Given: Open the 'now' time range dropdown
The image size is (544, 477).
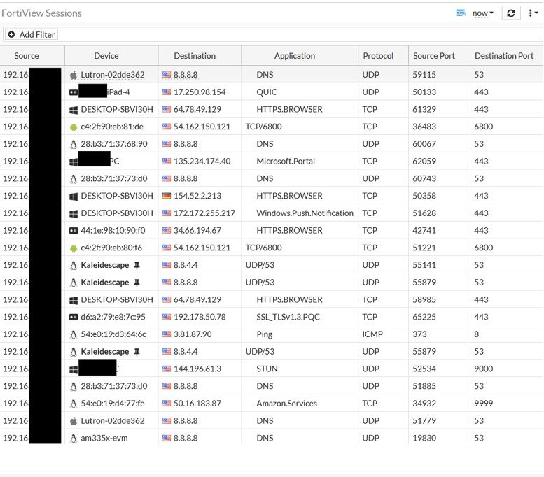Looking at the screenshot, I should 482,13.
